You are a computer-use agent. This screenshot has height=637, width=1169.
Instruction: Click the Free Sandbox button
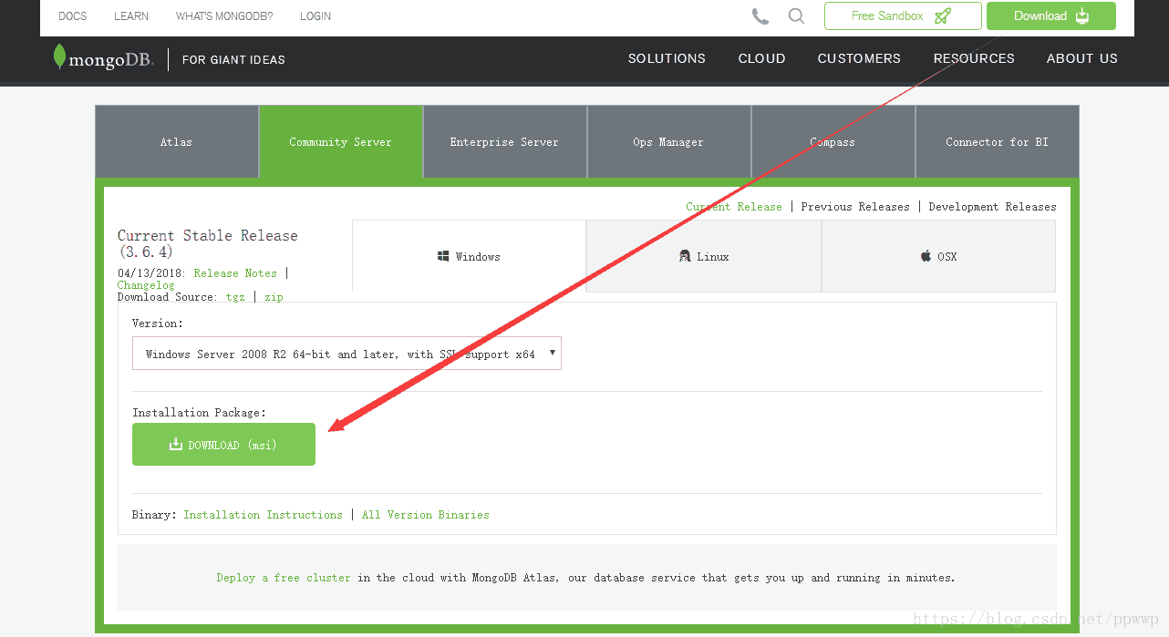pyautogui.click(x=903, y=15)
